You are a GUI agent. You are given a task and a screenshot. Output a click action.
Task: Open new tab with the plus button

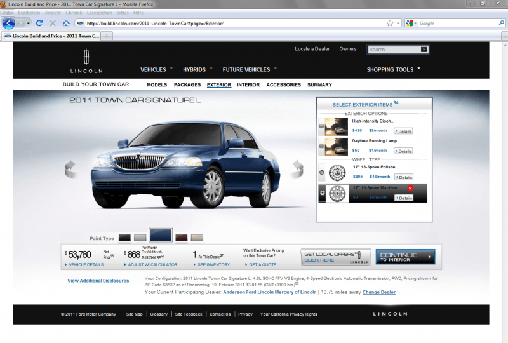107,36
